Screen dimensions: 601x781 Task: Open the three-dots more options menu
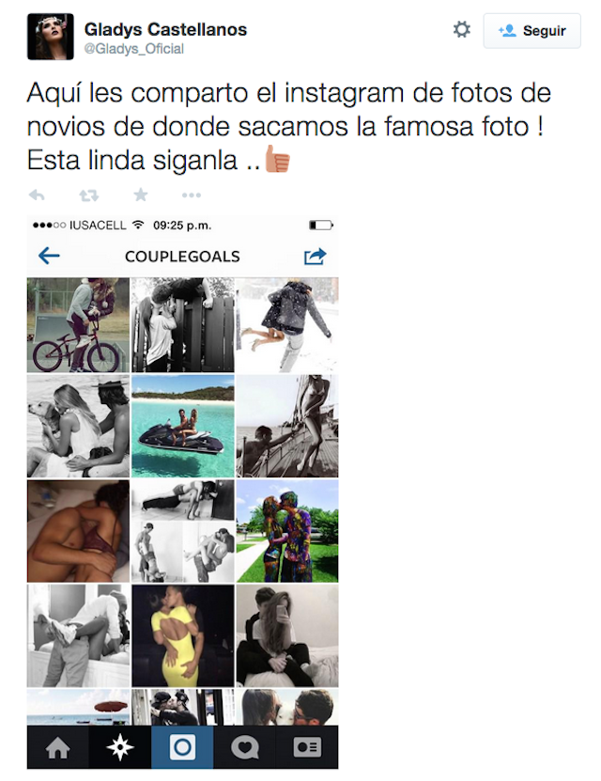pos(192,195)
